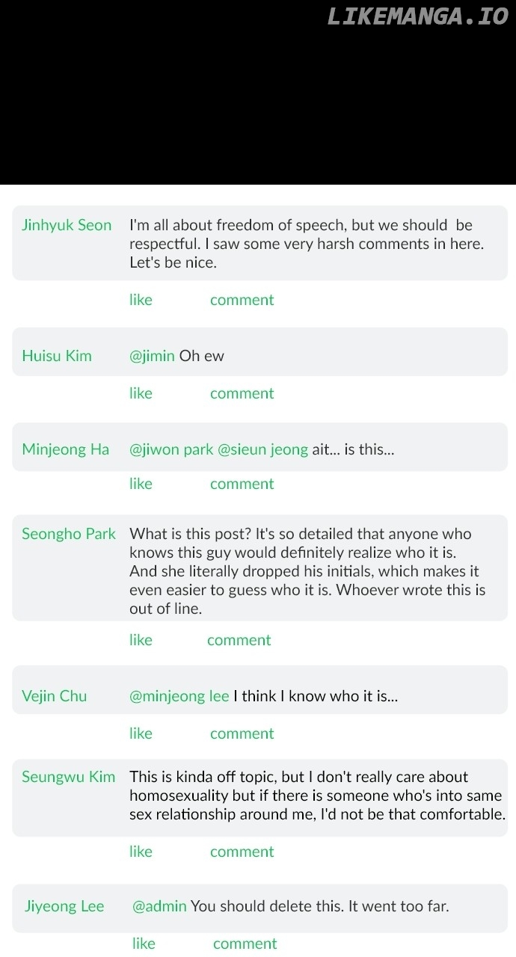Like Huisu Kim's "Oh ew" comment
This screenshot has height=957, width=516.
(x=141, y=393)
